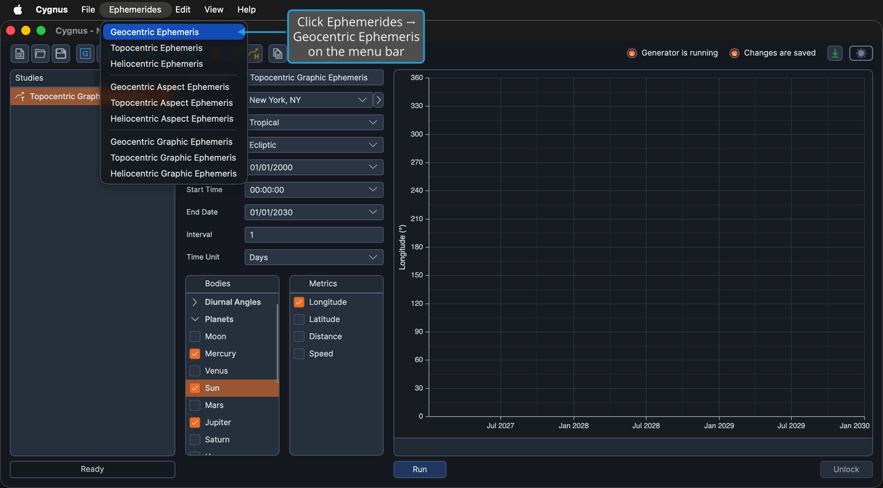Close the Ephemerides menu in the menu bar
This screenshot has width=883, height=488.
point(135,10)
